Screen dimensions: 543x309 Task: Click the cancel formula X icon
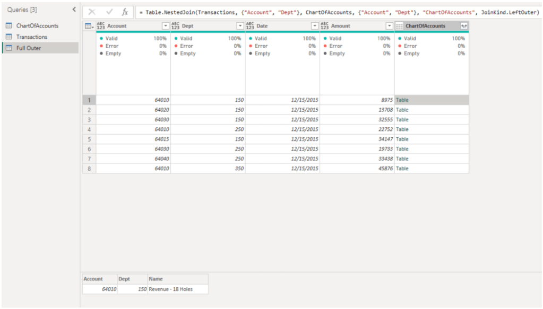92,12
